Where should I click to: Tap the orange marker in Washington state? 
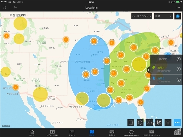(6, 36)
